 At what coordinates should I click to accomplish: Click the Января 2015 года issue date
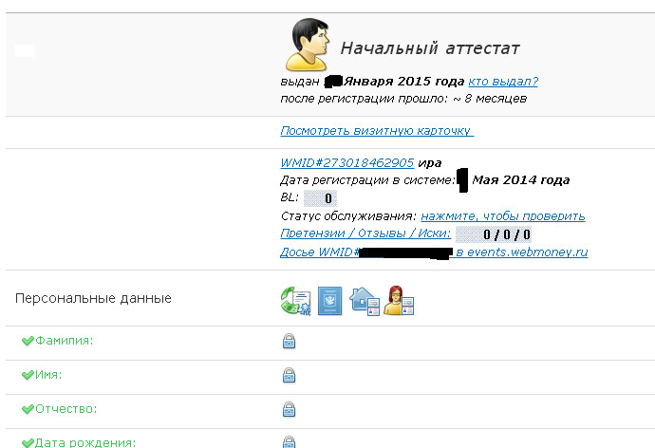coord(403,82)
